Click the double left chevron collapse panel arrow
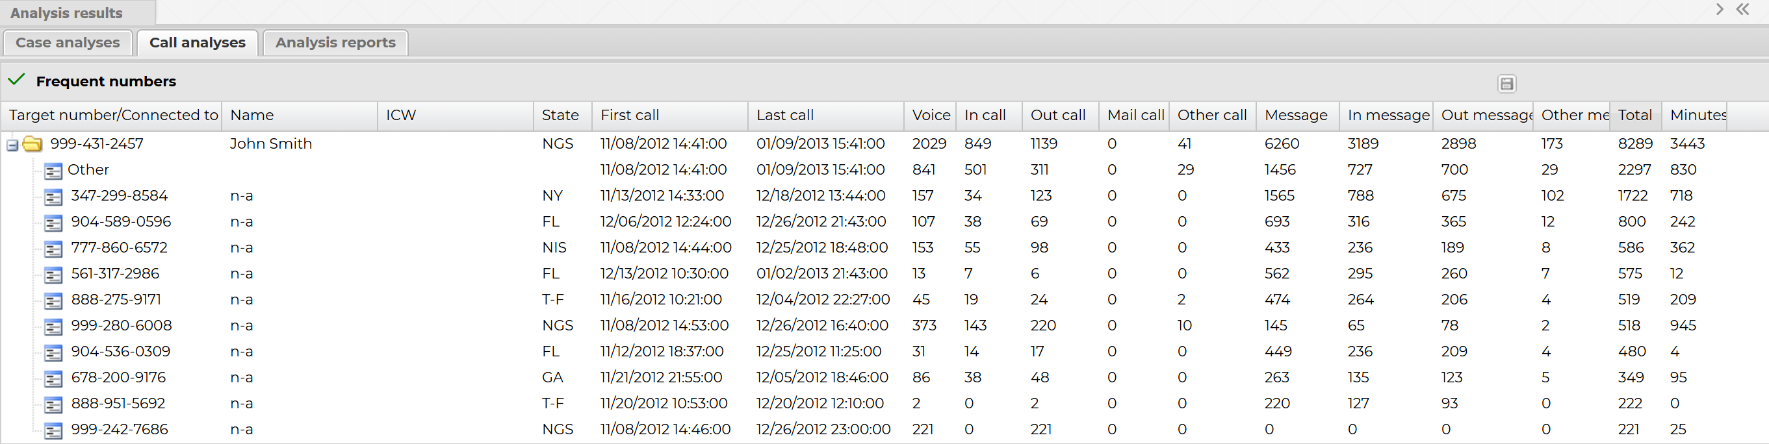The width and height of the screenshot is (1769, 444). coord(1742,10)
